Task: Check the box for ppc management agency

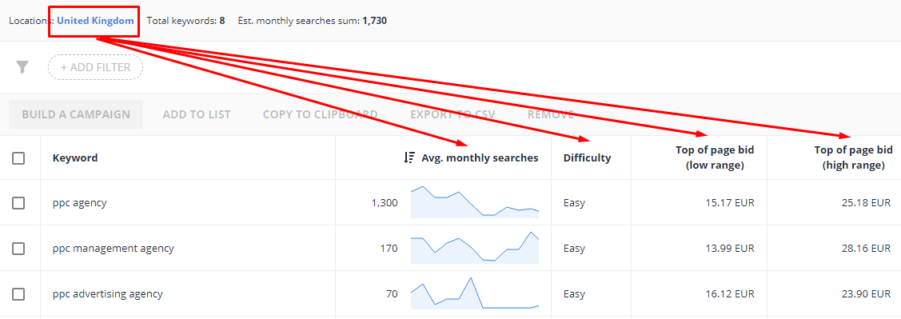Action: [x=18, y=249]
